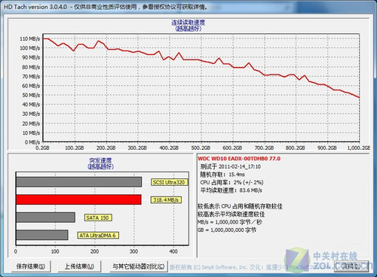
Task: Click the 较低表示 CPU 占用和随机存取较佳 note
Action: coord(240,206)
